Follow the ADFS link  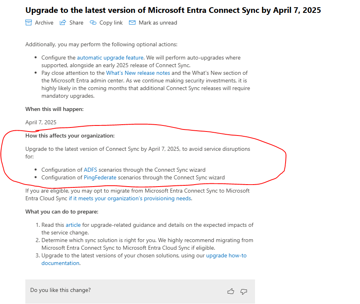91,170
